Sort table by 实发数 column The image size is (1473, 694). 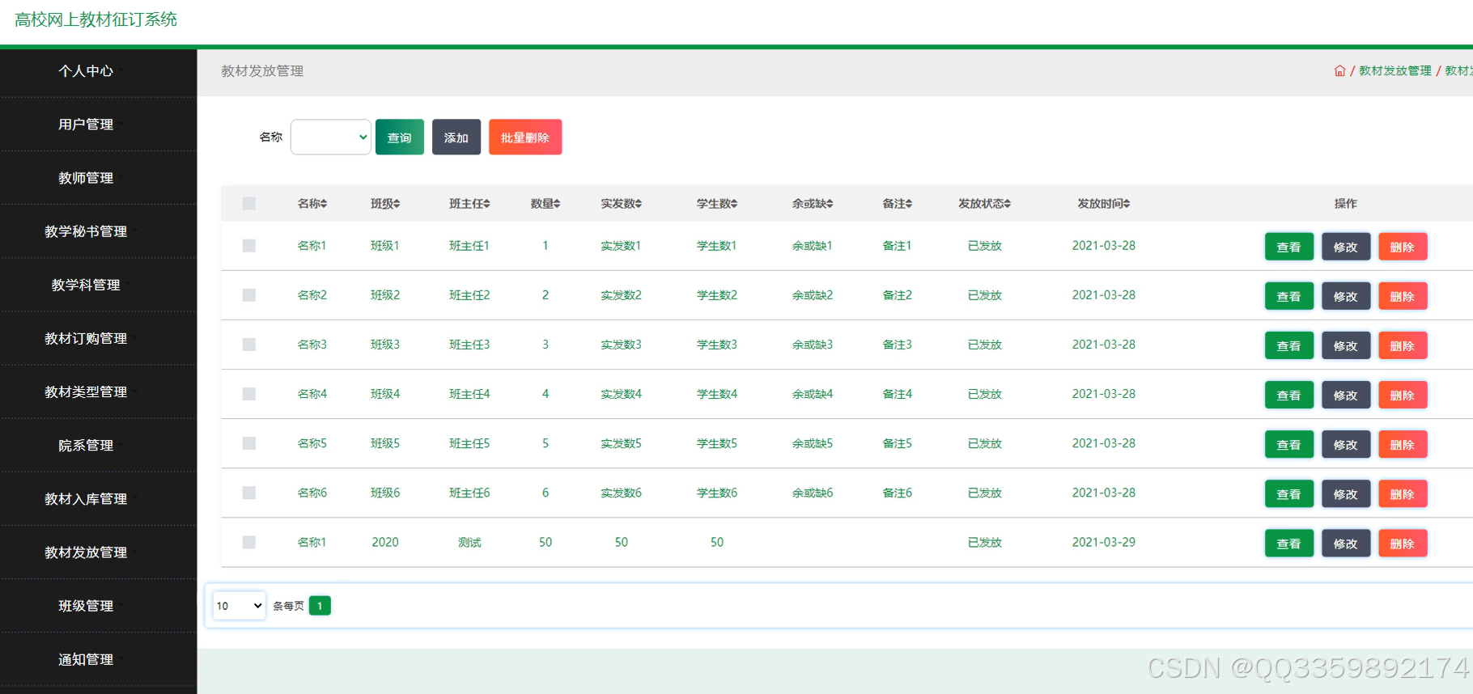621,204
